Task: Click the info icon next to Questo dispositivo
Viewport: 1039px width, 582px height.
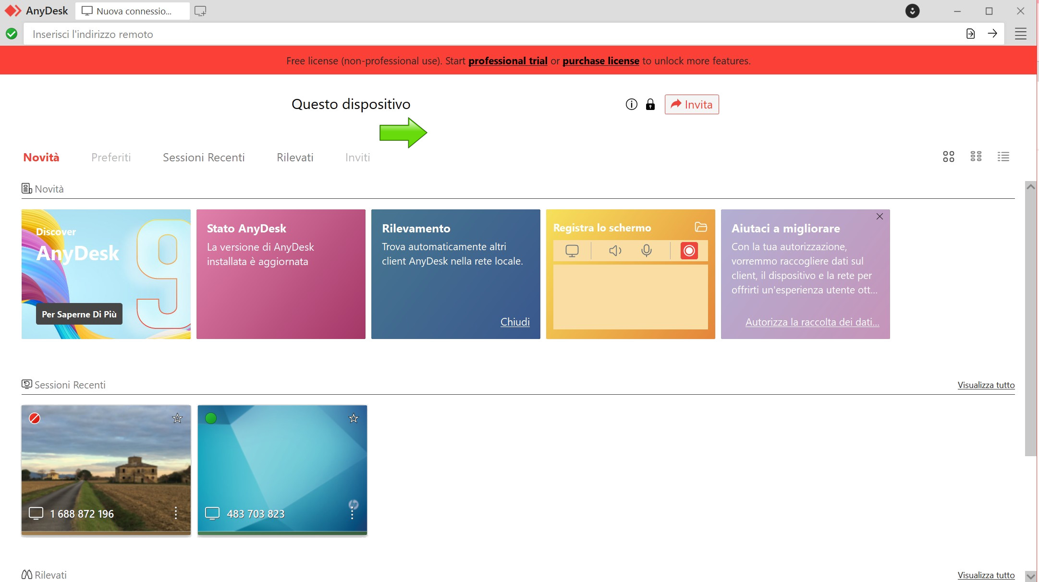Action: coord(631,104)
